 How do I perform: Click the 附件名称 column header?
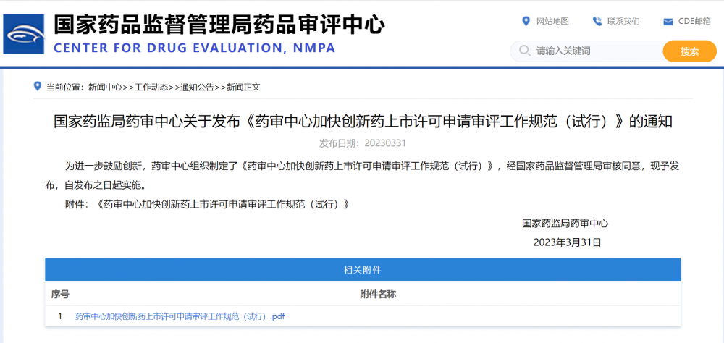tap(378, 294)
